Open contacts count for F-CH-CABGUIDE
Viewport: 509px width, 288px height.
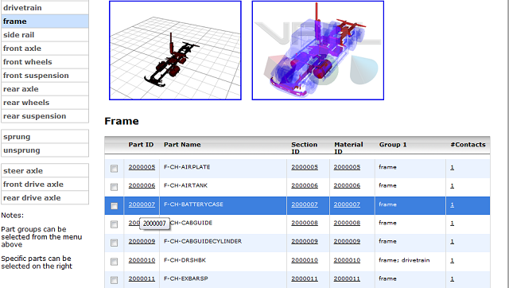click(453, 223)
